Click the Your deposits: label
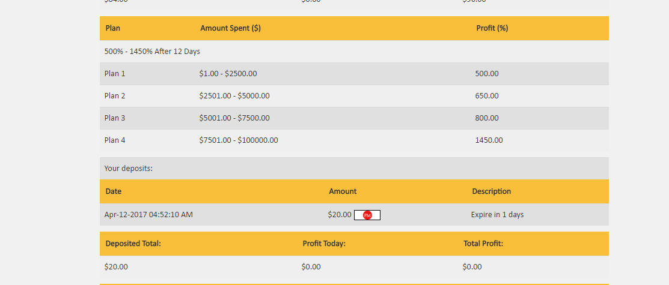 point(129,169)
